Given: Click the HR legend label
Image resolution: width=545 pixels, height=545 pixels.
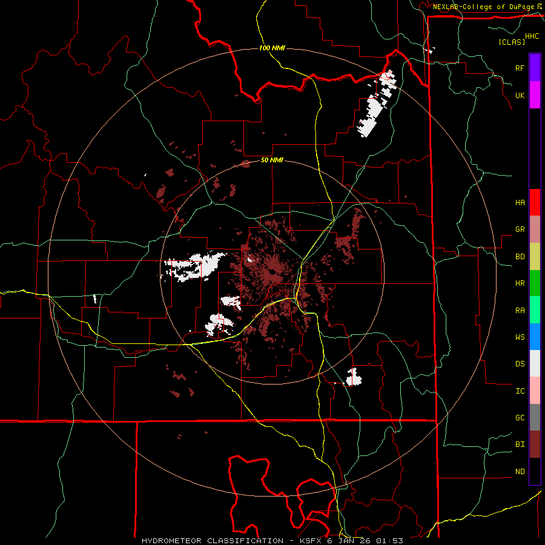Looking at the screenshot, I should pyautogui.click(x=520, y=283).
